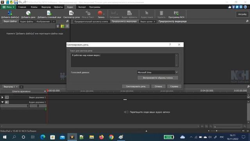Image resolution: width=250 pixels, height=141 pixels.
Task: Click the Отмена button in dialog
Action: click(158, 86)
